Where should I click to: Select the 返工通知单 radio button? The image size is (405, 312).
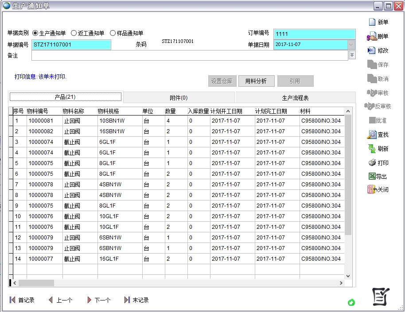[x=74, y=33]
